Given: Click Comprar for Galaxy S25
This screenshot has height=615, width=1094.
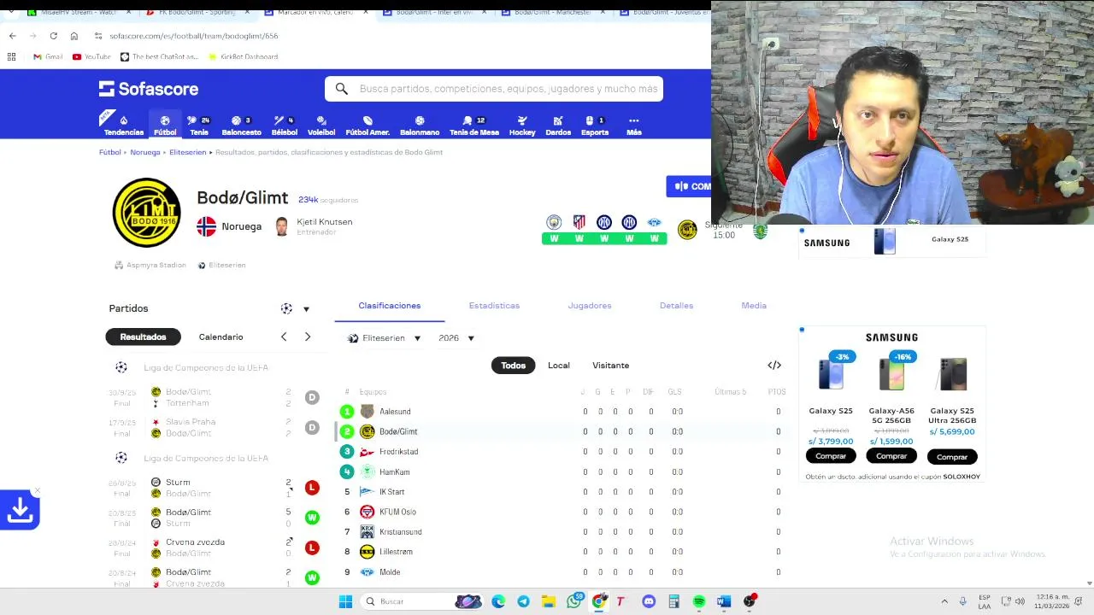Looking at the screenshot, I should (831, 456).
